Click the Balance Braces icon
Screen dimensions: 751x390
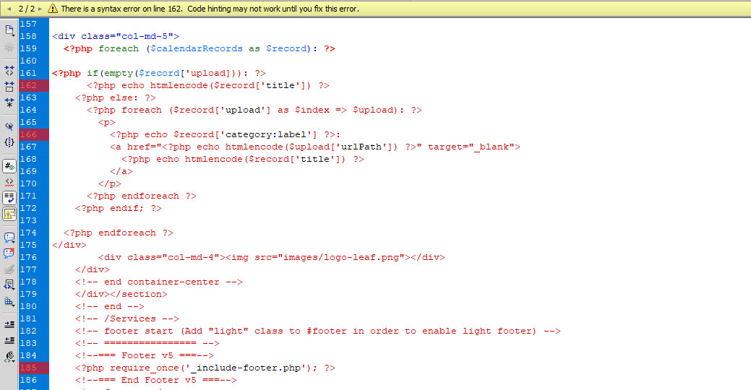click(9, 142)
